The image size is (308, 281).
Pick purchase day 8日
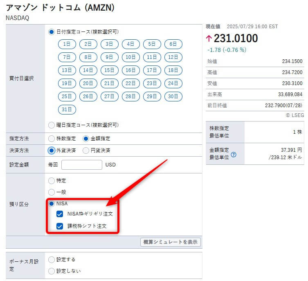point(88,57)
